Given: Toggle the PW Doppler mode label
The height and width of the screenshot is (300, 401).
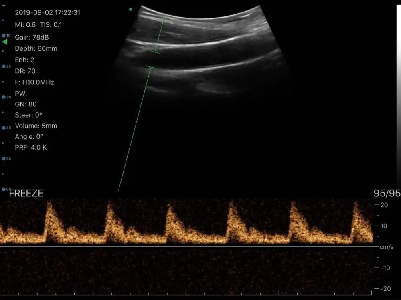Looking at the screenshot, I should click(21, 93).
